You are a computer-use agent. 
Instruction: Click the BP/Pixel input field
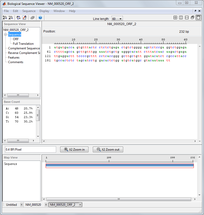31,150
